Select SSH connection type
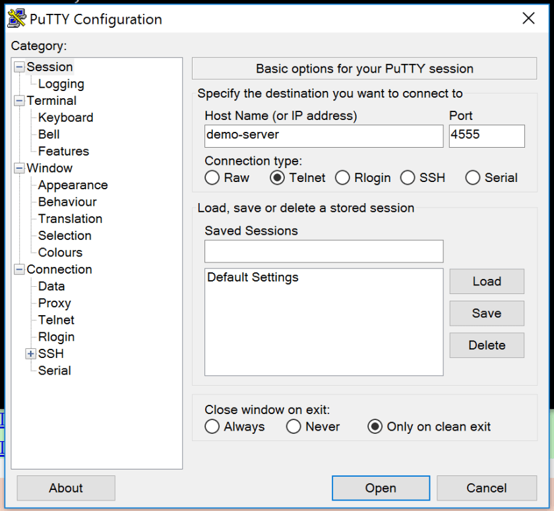 [x=408, y=178]
